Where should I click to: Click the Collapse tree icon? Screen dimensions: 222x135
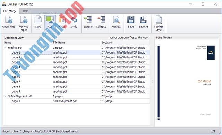pos(101,19)
